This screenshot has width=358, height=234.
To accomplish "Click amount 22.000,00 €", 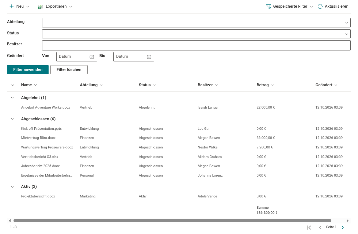I will pyautogui.click(x=266, y=107).
